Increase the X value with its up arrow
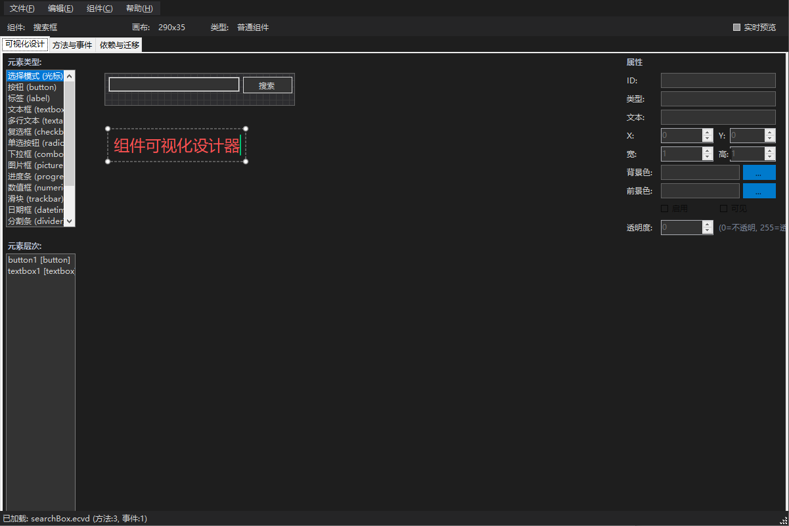Image resolution: width=789 pixels, height=526 pixels. tap(708, 132)
